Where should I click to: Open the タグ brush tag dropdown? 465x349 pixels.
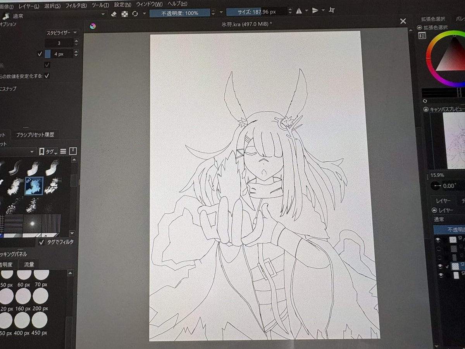(x=48, y=151)
